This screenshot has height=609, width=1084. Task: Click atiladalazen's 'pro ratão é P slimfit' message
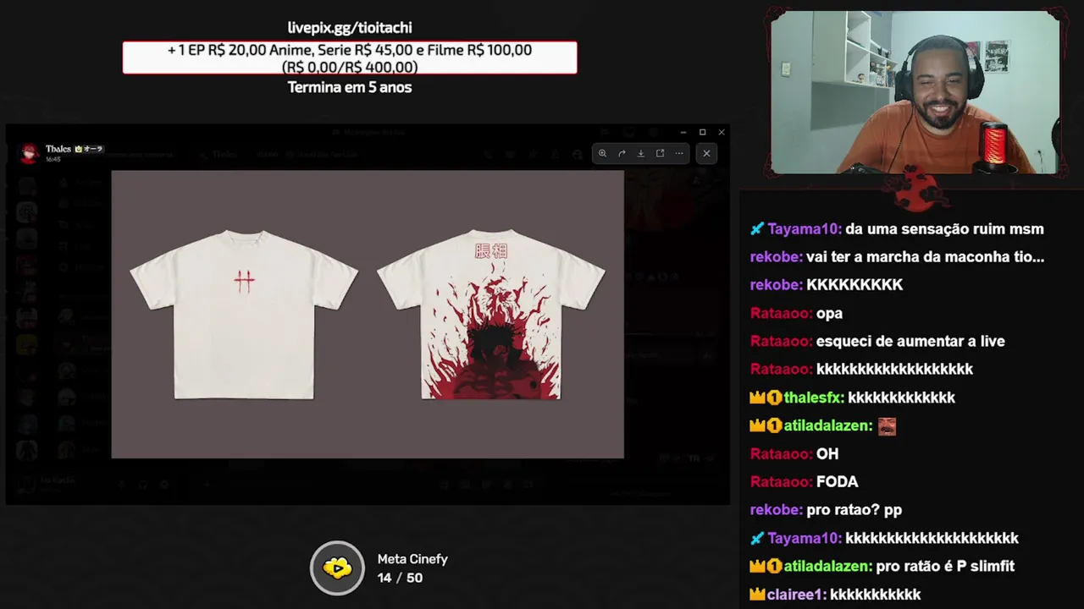882,566
